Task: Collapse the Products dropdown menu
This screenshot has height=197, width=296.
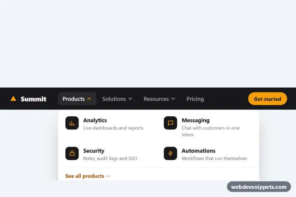Action: pyautogui.click(x=77, y=99)
